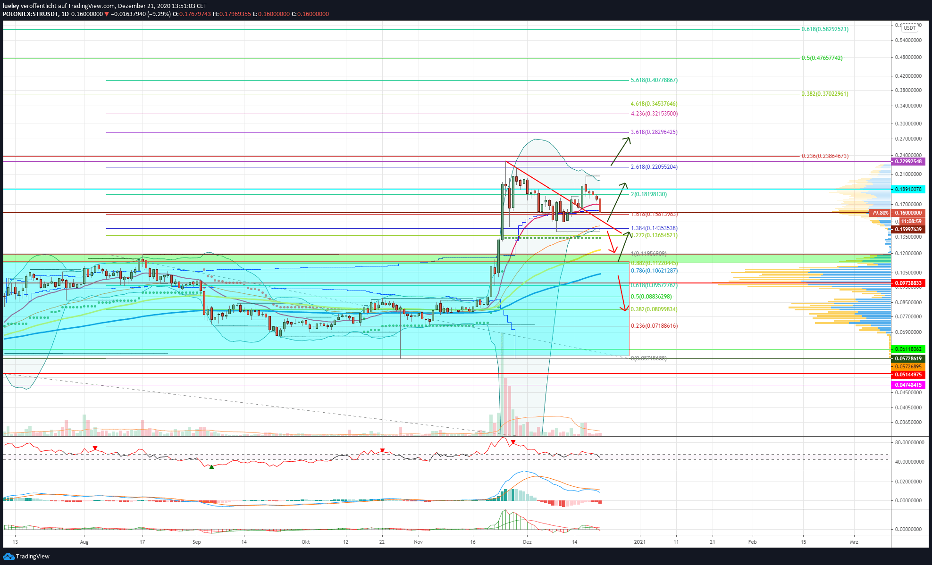Click the dark red price tag 0.15997639

coord(908,229)
